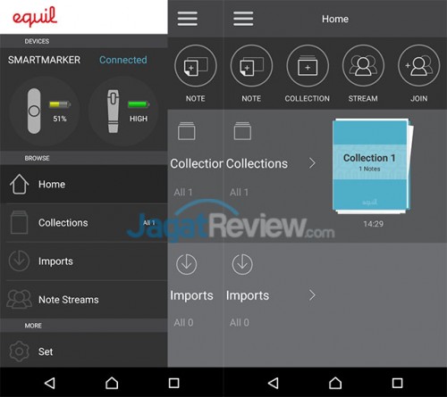The image size is (447, 397).
Task: Open Note Streams from the side drawer
Action: pos(84,299)
